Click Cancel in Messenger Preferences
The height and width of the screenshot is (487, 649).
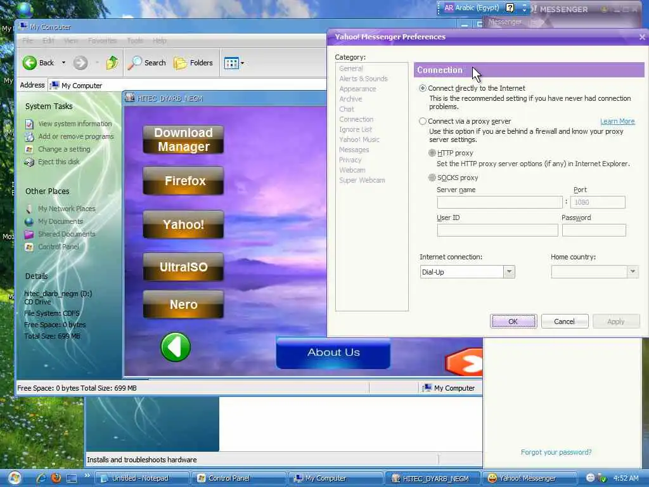point(565,321)
